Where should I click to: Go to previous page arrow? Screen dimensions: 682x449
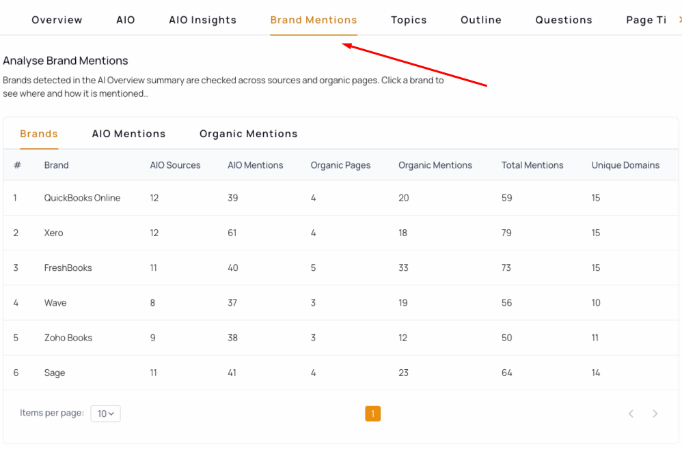click(x=631, y=414)
